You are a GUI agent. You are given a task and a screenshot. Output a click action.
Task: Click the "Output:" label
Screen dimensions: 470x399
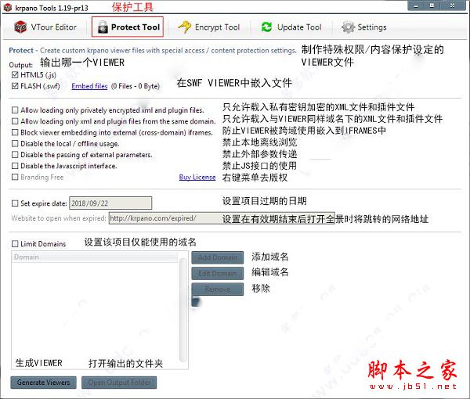[20, 65]
